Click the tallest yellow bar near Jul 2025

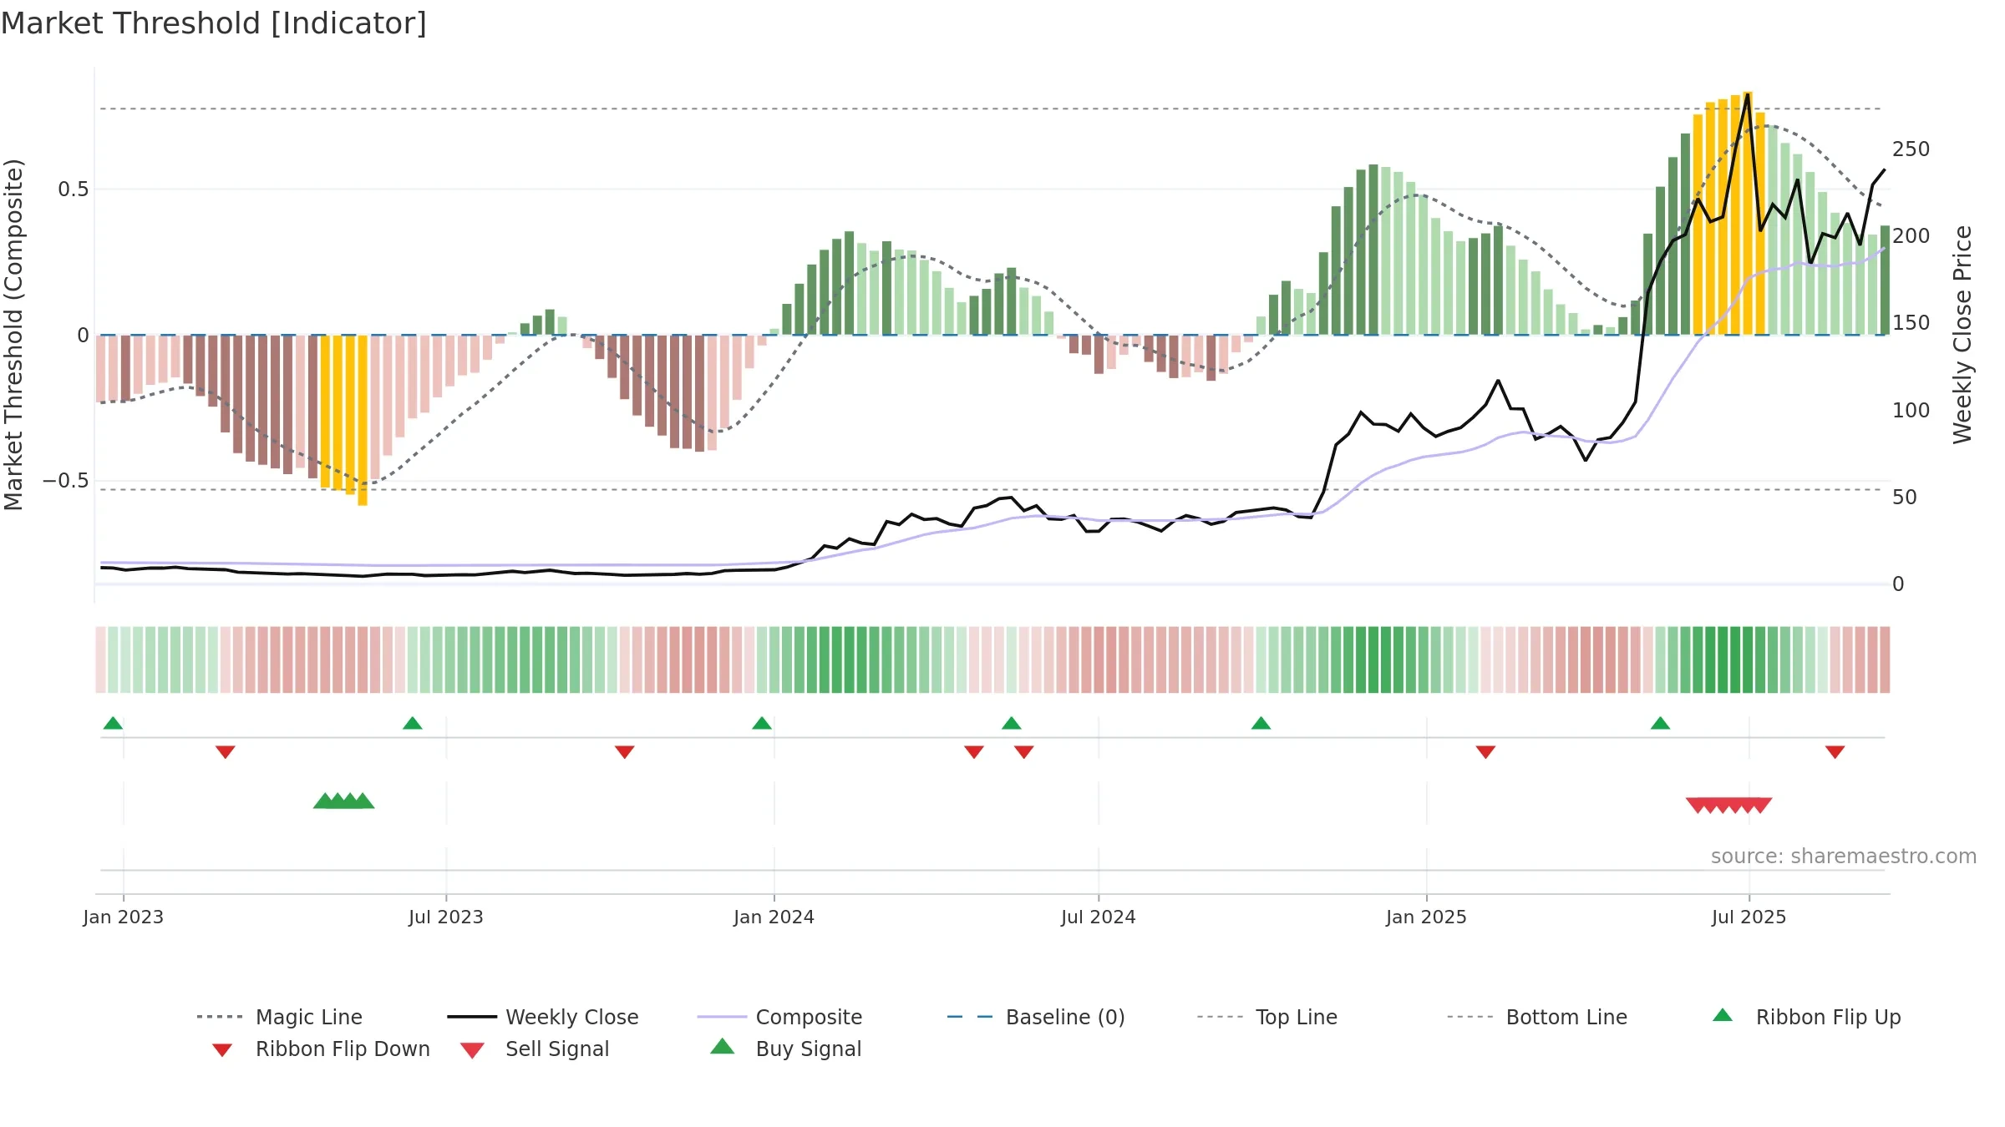(1748, 213)
